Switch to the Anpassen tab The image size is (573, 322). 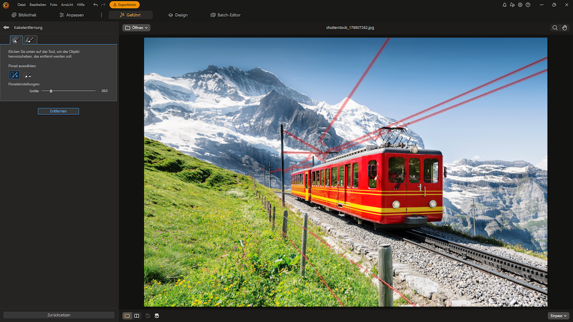(x=71, y=15)
